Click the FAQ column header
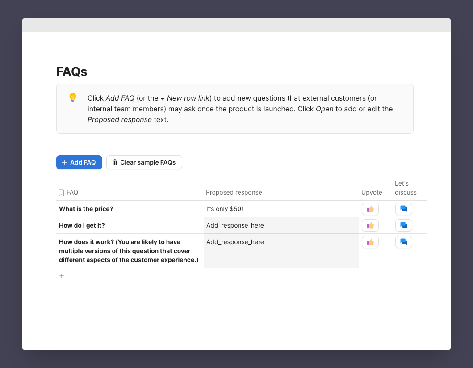The image size is (473, 368). click(72, 192)
